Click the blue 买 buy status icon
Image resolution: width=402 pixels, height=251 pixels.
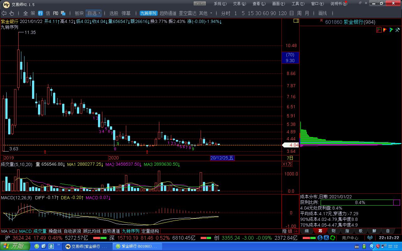click(x=326, y=238)
